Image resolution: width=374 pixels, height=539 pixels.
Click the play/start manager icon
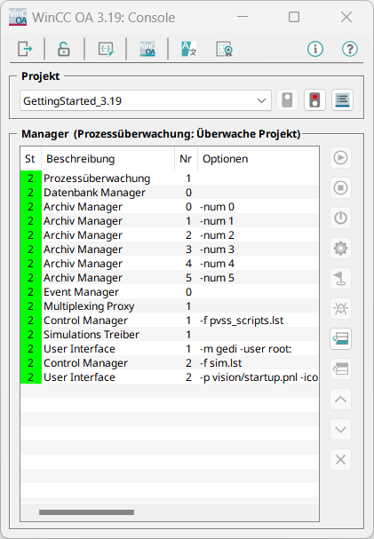340,158
